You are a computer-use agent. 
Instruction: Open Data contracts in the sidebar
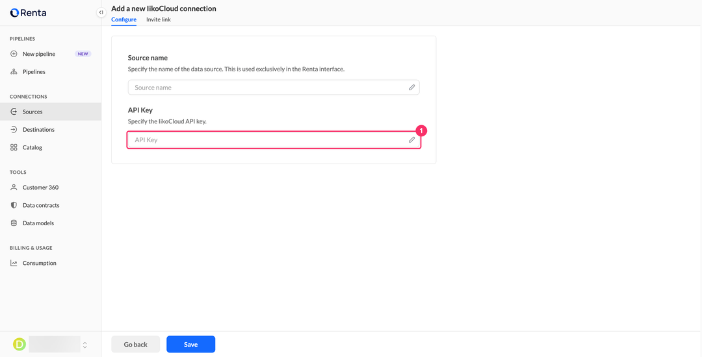51,206
